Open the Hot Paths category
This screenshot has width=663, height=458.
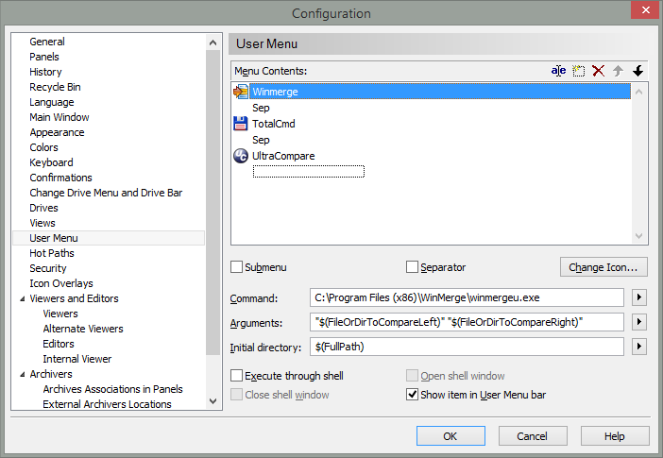pos(52,253)
